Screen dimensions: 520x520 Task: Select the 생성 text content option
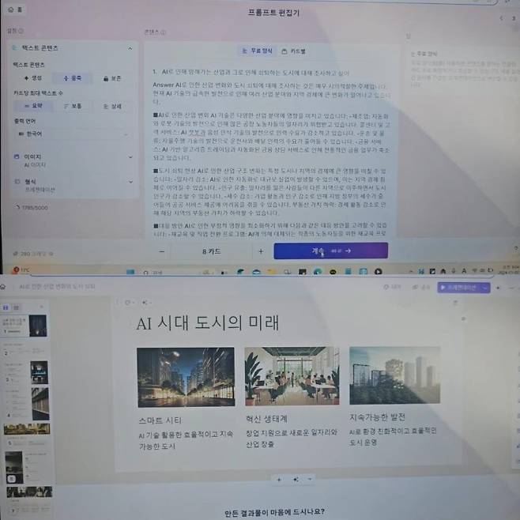33,78
